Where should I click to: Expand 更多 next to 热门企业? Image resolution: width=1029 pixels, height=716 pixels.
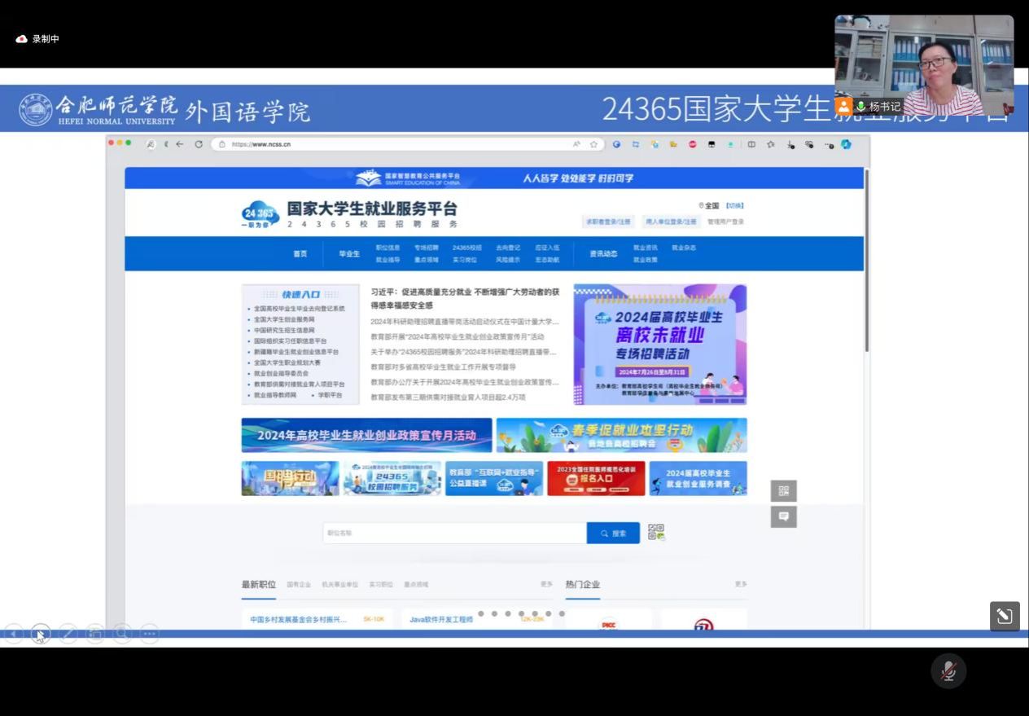click(740, 584)
